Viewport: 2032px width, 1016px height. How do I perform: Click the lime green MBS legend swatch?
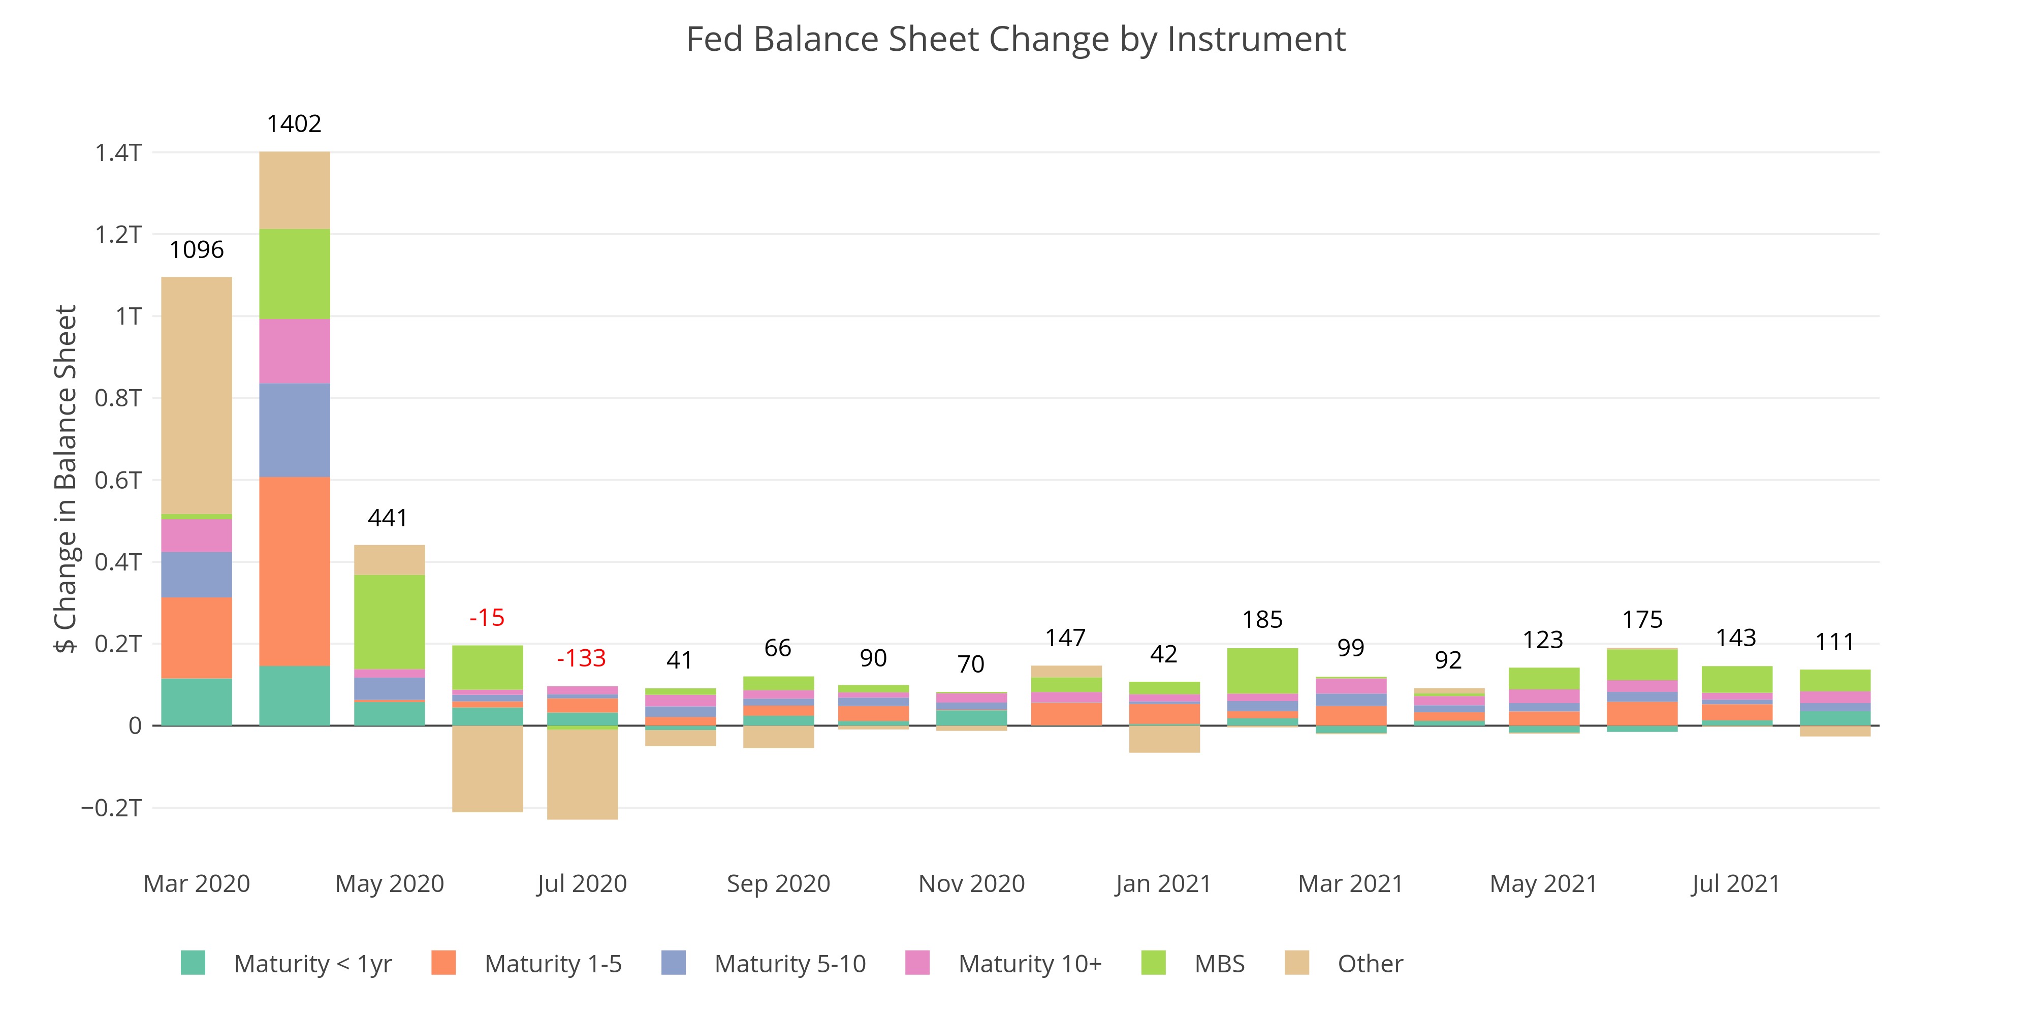point(1153,963)
